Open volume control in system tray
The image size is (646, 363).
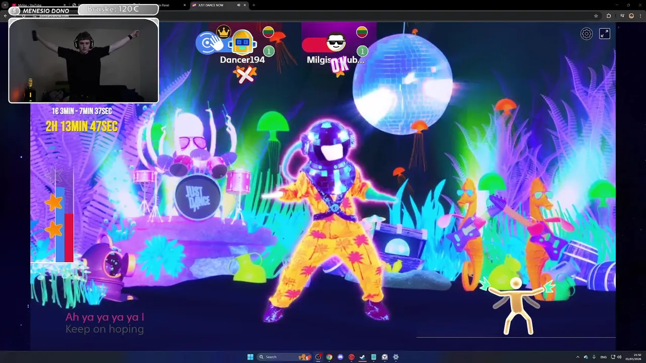pyautogui.click(x=620, y=357)
